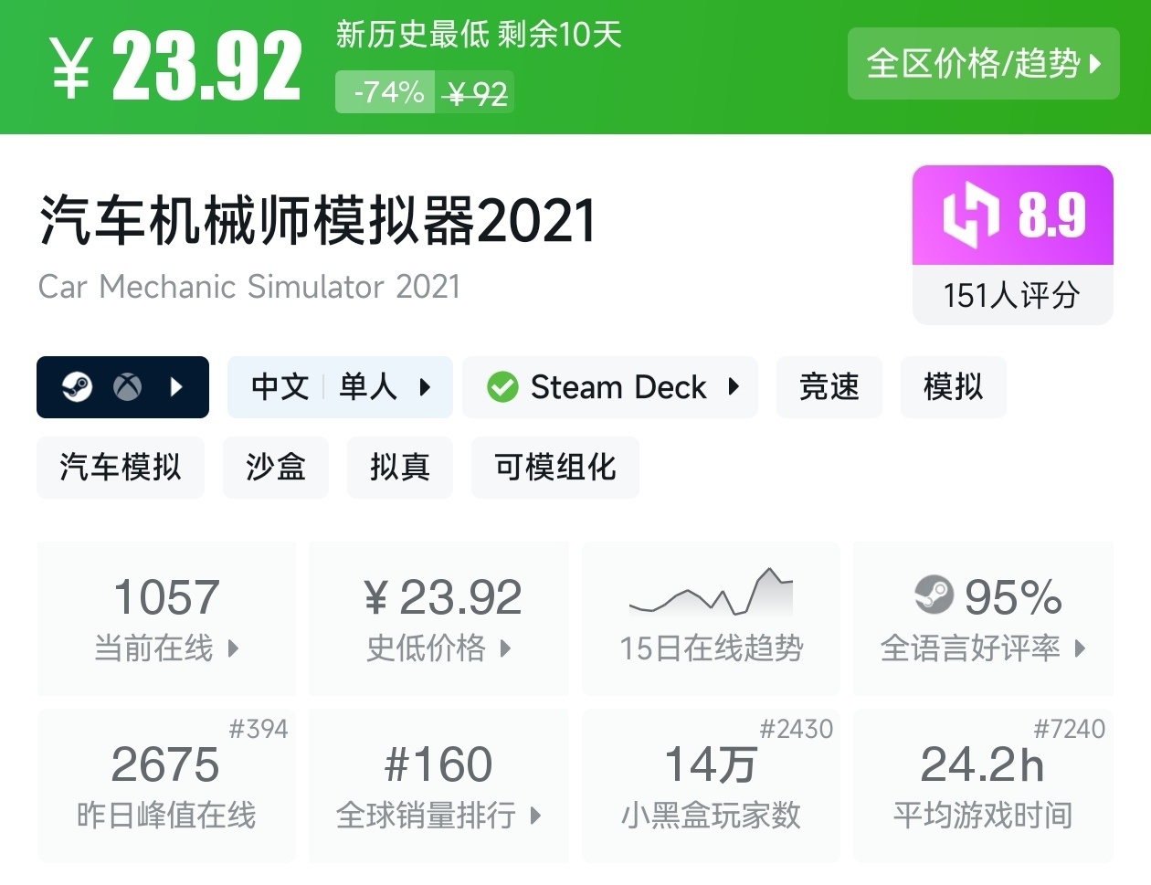Click the Steam logo beside 95% rating
The width and height of the screenshot is (1151, 885).
pyautogui.click(x=934, y=596)
